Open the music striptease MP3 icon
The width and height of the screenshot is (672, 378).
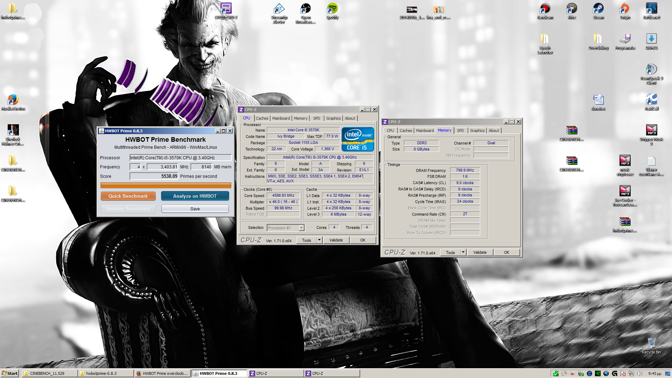point(625,165)
